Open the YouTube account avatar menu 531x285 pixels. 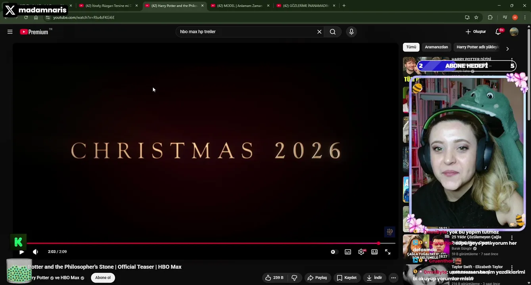click(514, 32)
